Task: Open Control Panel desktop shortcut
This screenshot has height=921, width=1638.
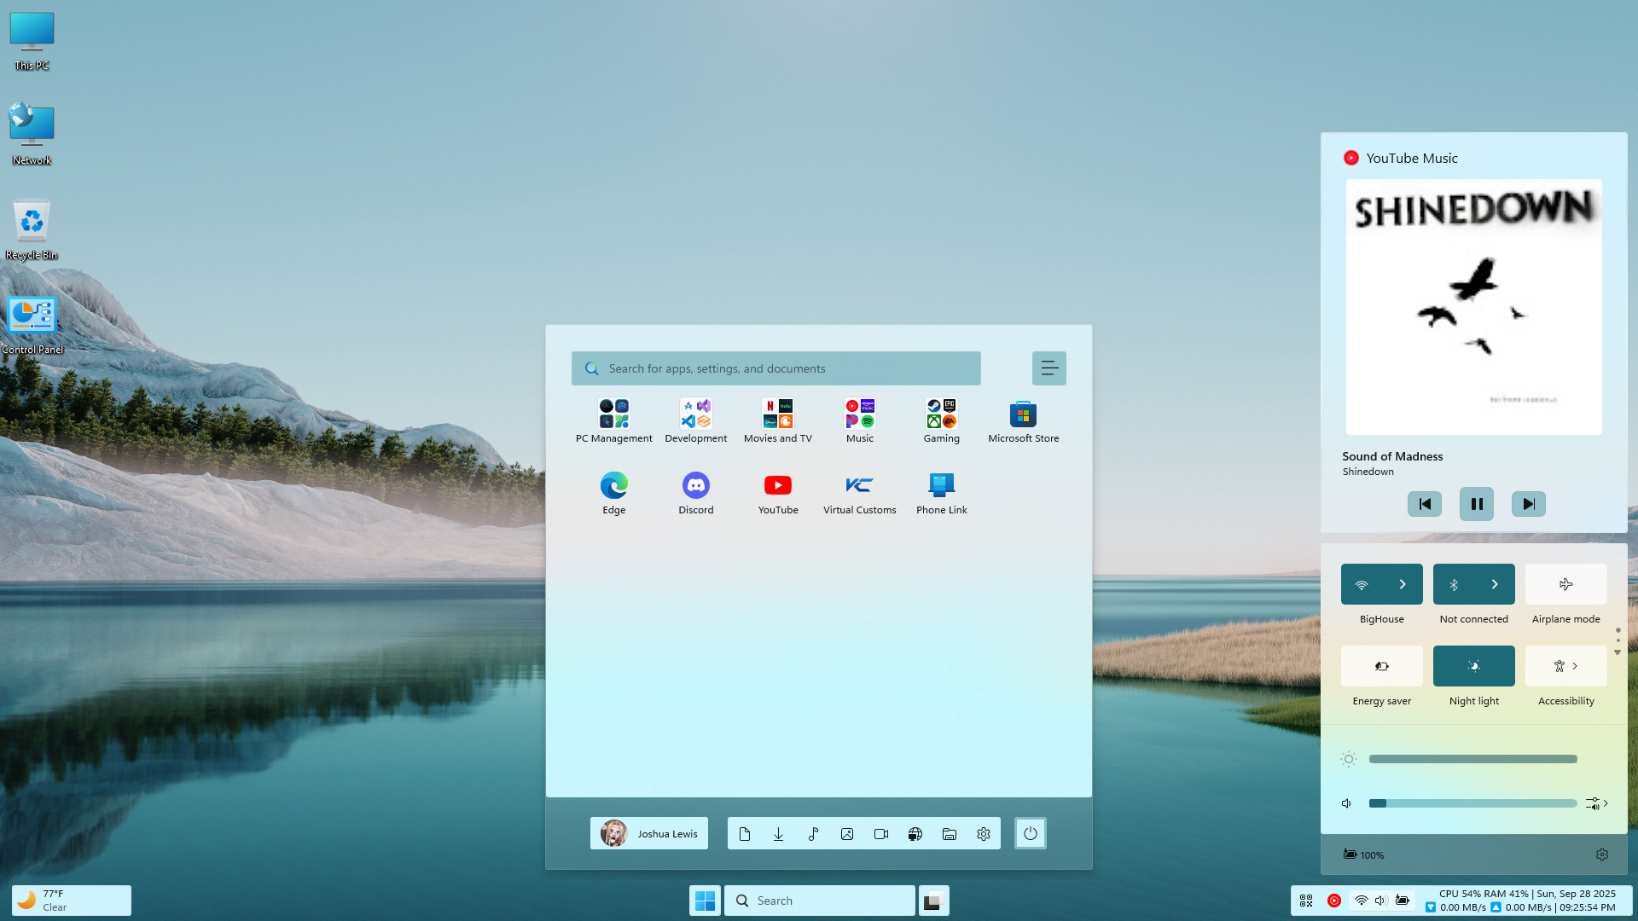Action: click(x=32, y=325)
